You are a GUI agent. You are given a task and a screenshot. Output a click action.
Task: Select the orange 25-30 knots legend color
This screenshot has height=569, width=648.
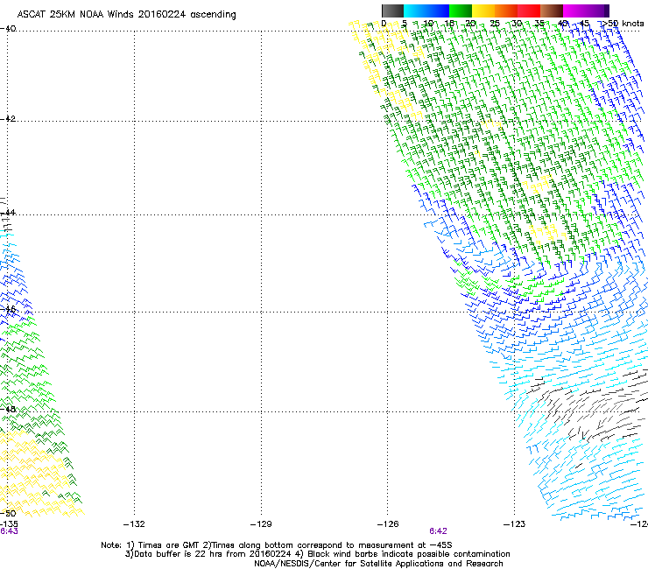click(x=506, y=11)
